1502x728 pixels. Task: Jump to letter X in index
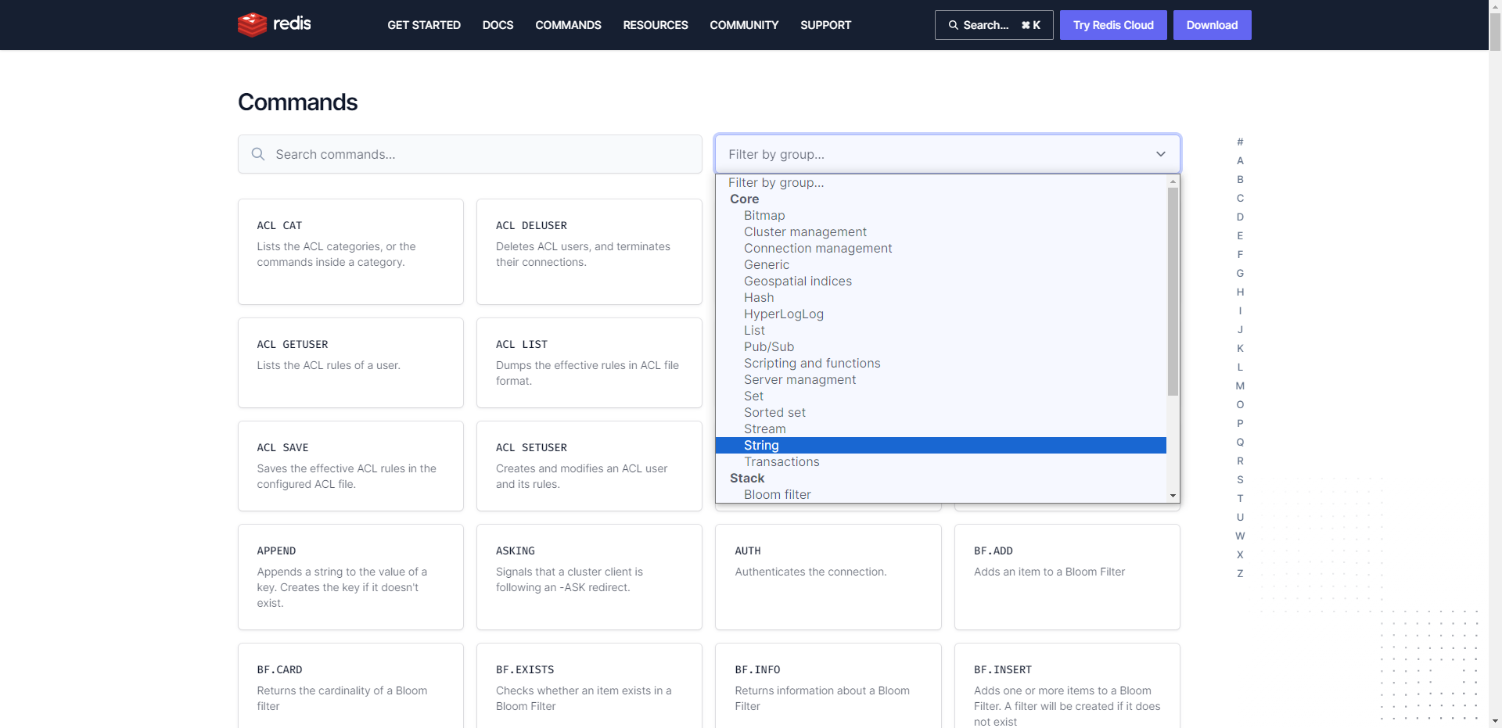pos(1240,554)
